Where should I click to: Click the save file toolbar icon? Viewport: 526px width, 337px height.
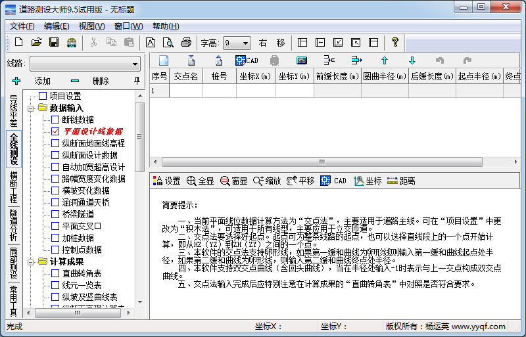pyautogui.click(x=54, y=42)
